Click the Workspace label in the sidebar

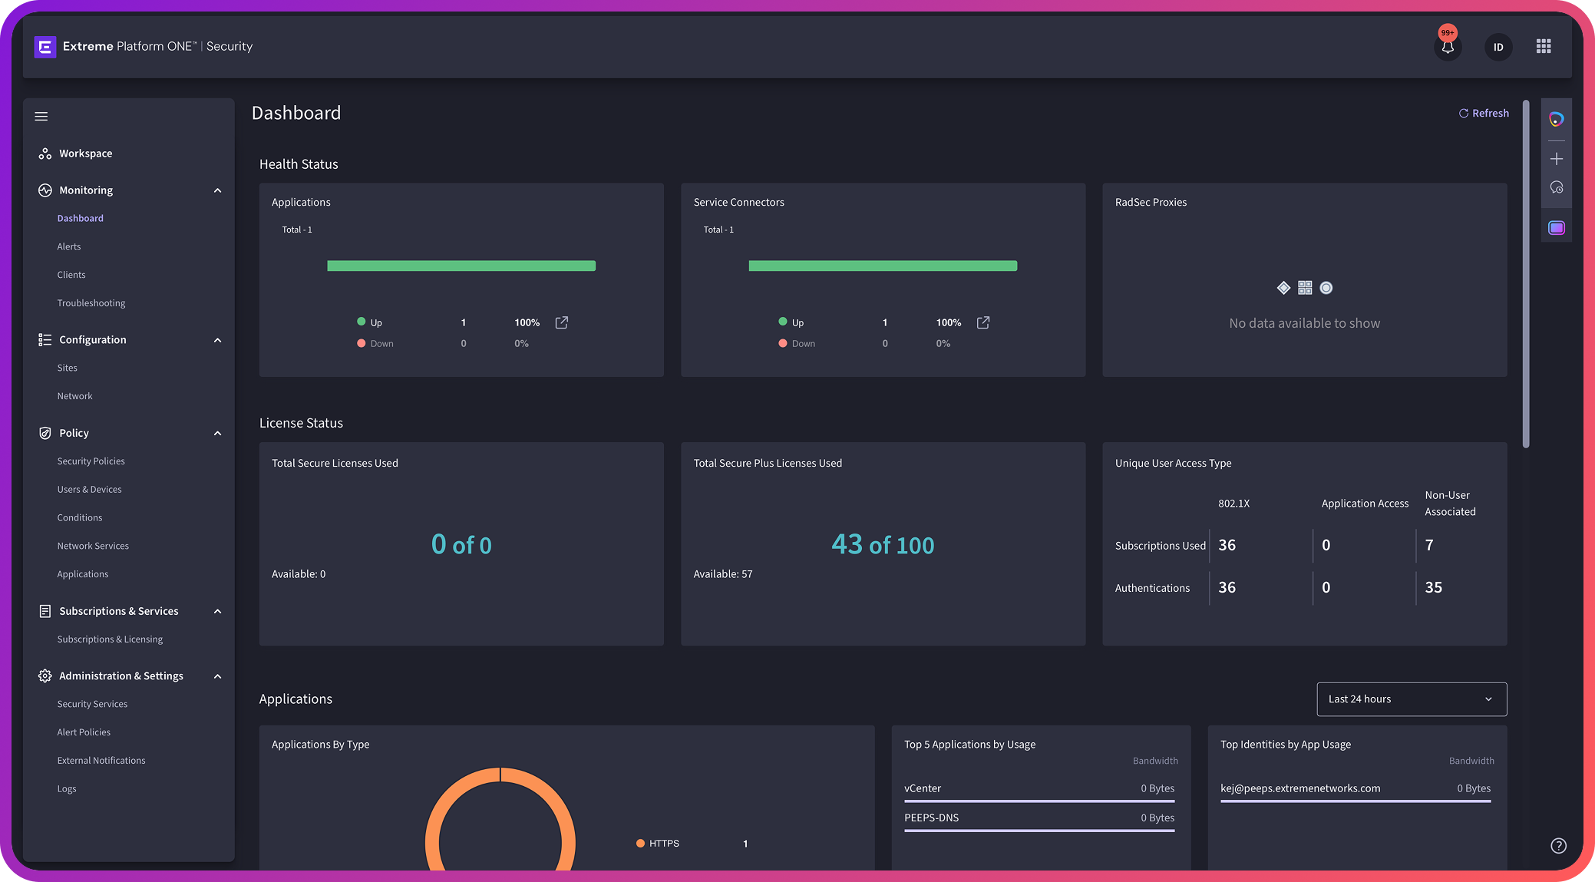tap(86, 154)
